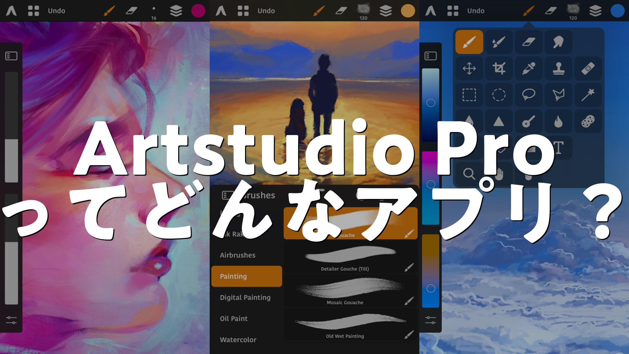Image resolution: width=629 pixels, height=354 pixels.
Task: Select the Healing bandage tool
Action: tap(588, 69)
